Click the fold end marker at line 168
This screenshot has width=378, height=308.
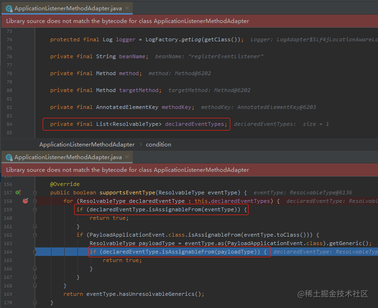35,285
